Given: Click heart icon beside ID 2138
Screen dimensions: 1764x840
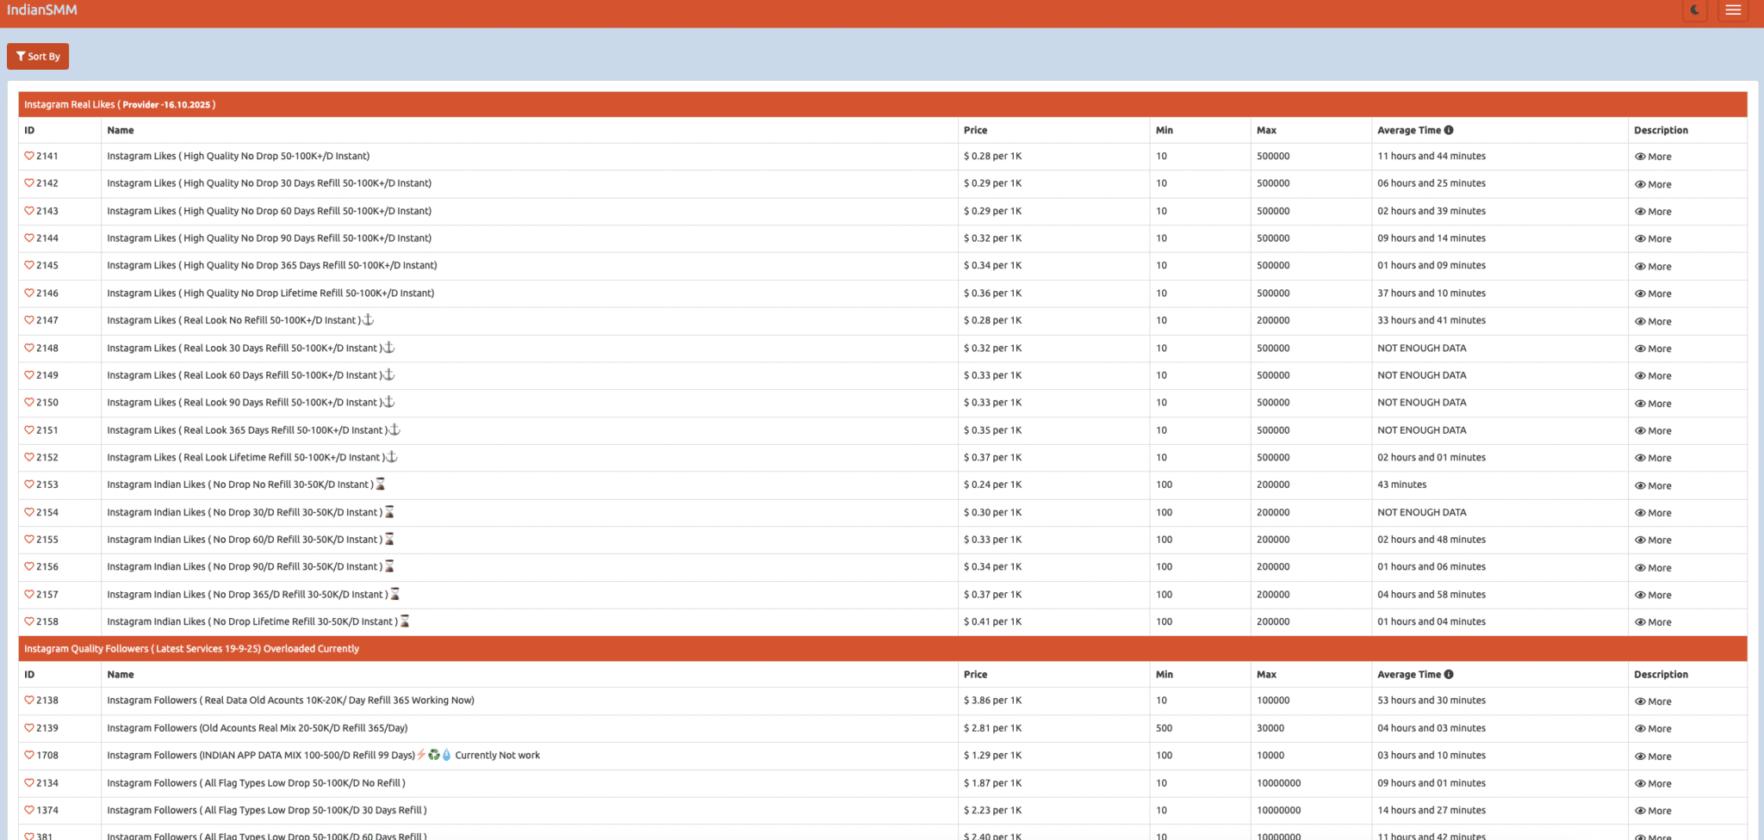Looking at the screenshot, I should [x=29, y=701].
